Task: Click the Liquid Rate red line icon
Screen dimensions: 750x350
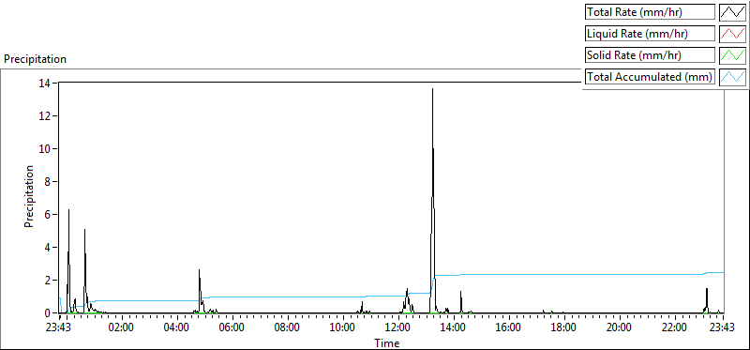Action: coord(733,34)
